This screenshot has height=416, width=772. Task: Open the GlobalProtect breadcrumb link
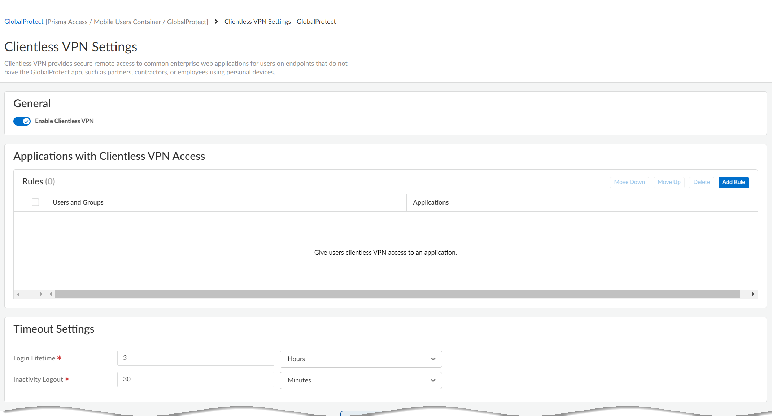point(24,22)
